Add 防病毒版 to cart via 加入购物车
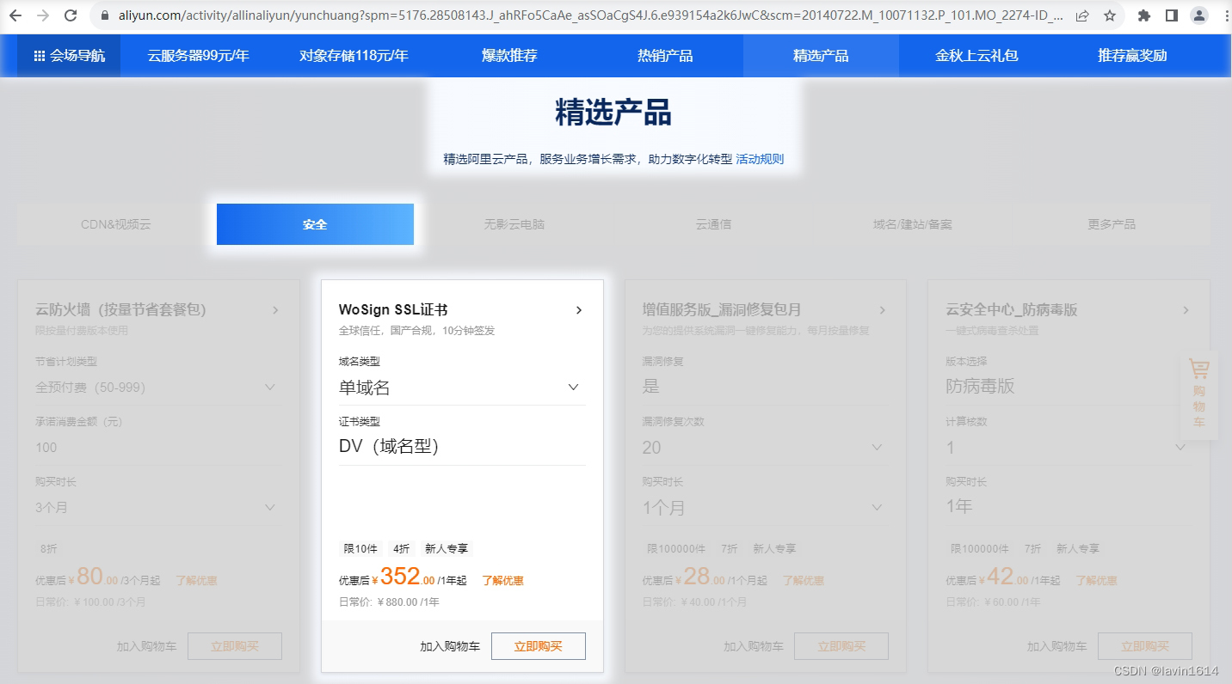This screenshot has width=1232, height=684. (x=1057, y=646)
